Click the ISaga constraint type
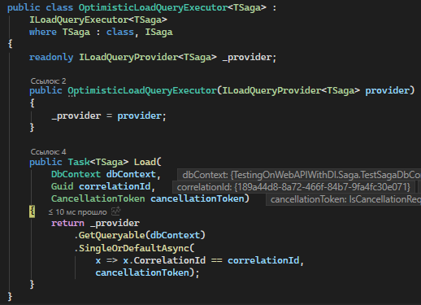This screenshot has width=421, height=305. [x=158, y=33]
